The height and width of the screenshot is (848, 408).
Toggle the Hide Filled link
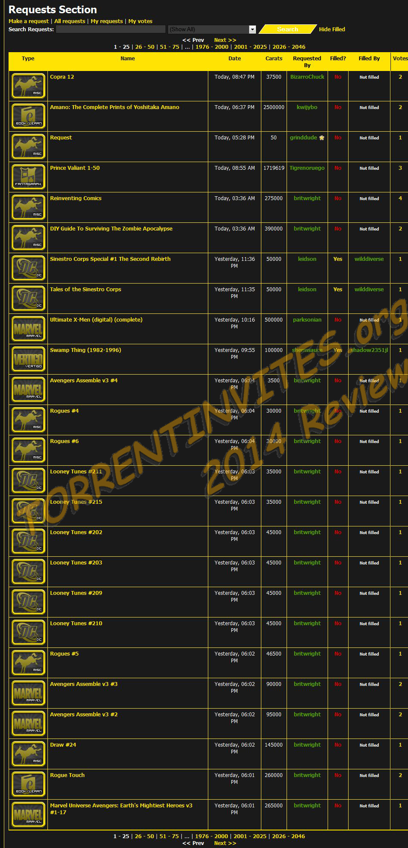coord(332,30)
